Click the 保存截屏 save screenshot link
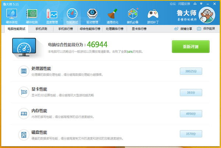221x148 pixels. coord(209,29)
